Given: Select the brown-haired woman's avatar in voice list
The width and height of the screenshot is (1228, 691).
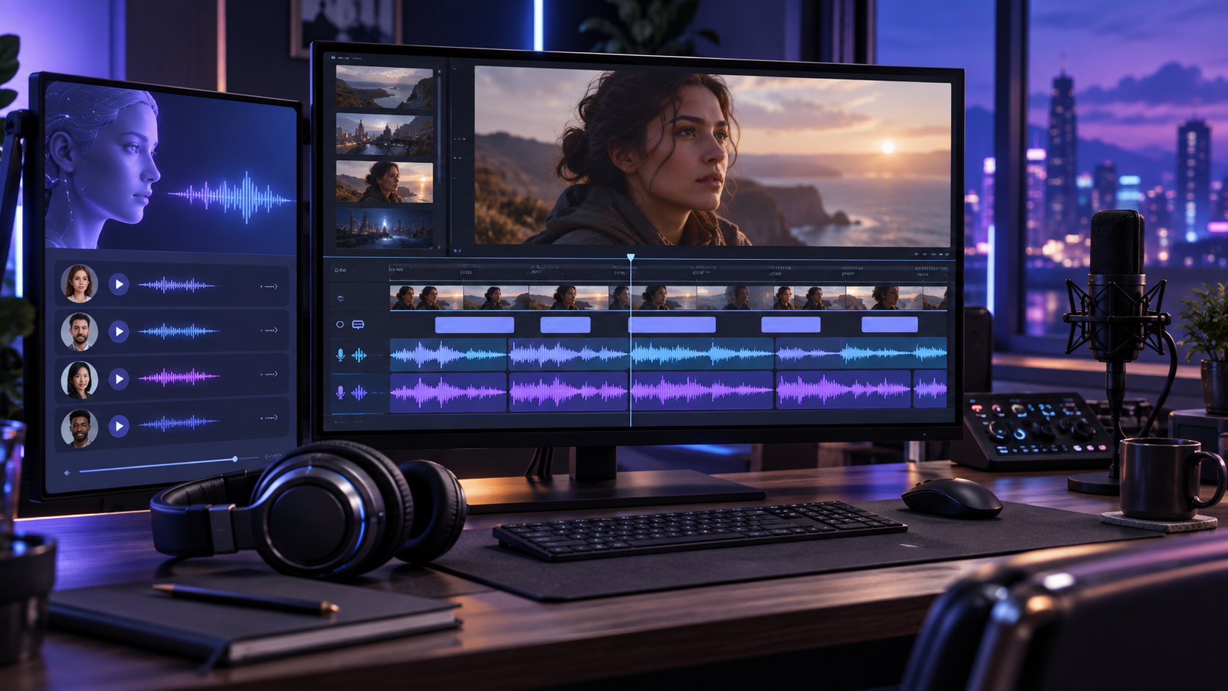Looking at the screenshot, I should (79, 283).
